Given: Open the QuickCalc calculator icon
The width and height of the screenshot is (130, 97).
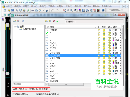Looking at the screenshot, I should 98,10.
